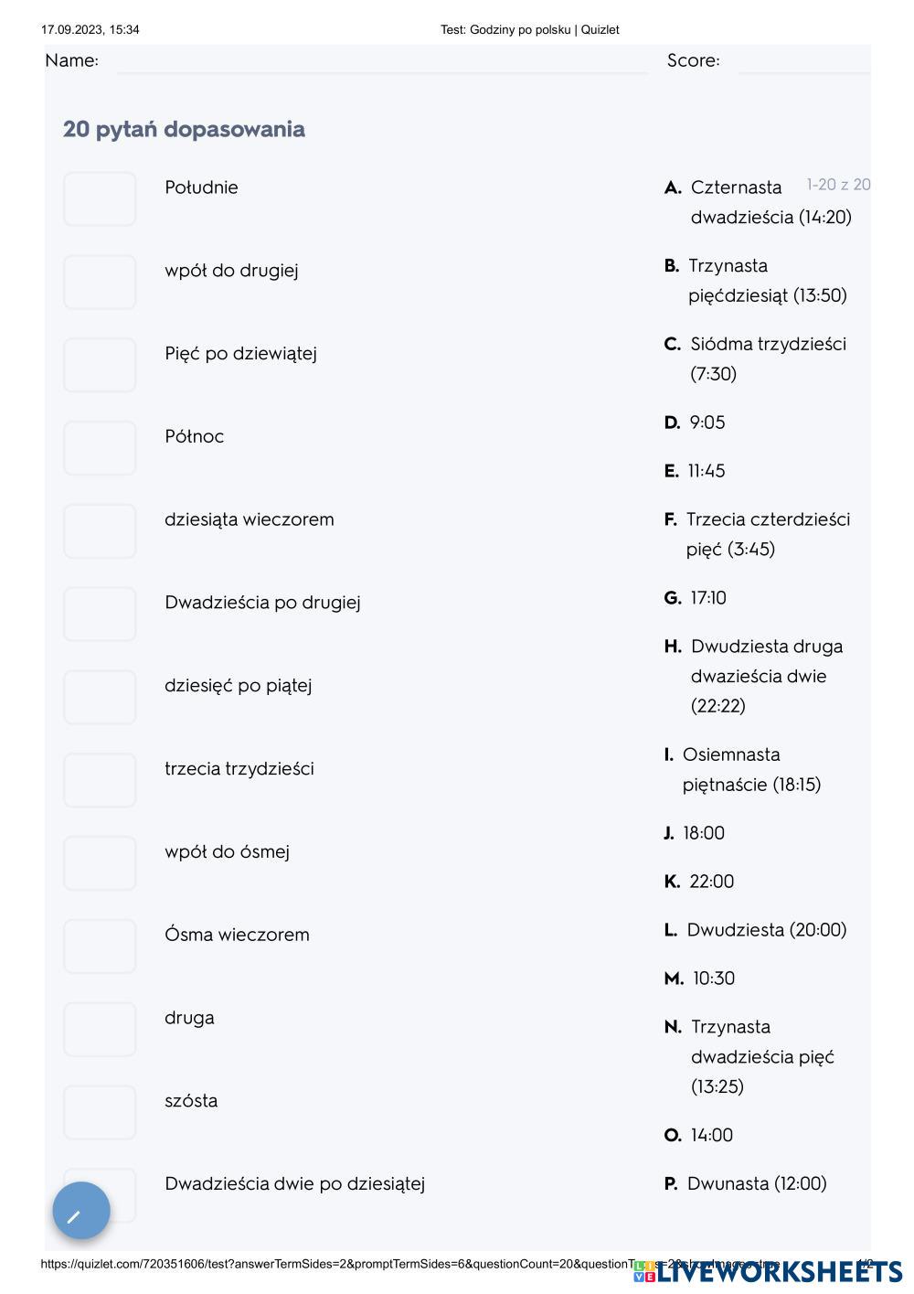The width and height of the screenshot is (914, 1294).
Task: Click the answer box beside Północ
Action: (x=100, y=448)
